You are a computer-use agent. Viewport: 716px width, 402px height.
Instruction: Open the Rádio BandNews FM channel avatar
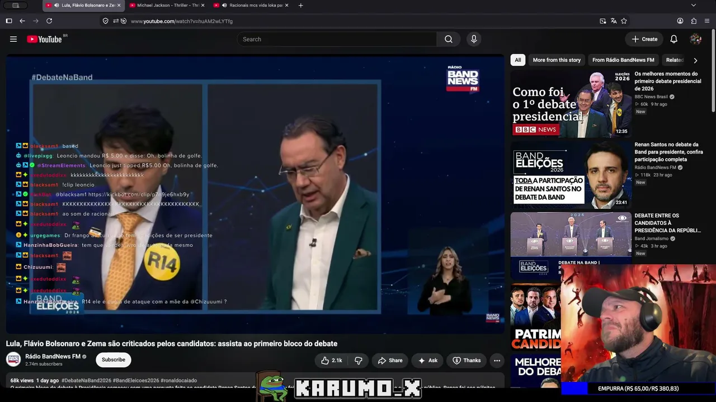pos(14,360)
